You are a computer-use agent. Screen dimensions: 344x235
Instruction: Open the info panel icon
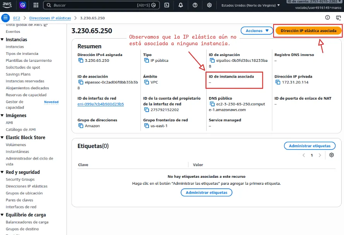[327, 17]
